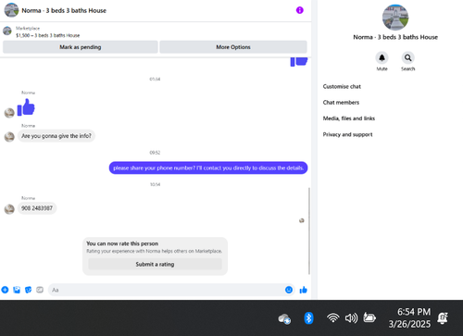Open the Marketplace listing $1,500 link
The height and width of the screenshot is (336, 463).
pyautogui.click(x=47, y=35)
